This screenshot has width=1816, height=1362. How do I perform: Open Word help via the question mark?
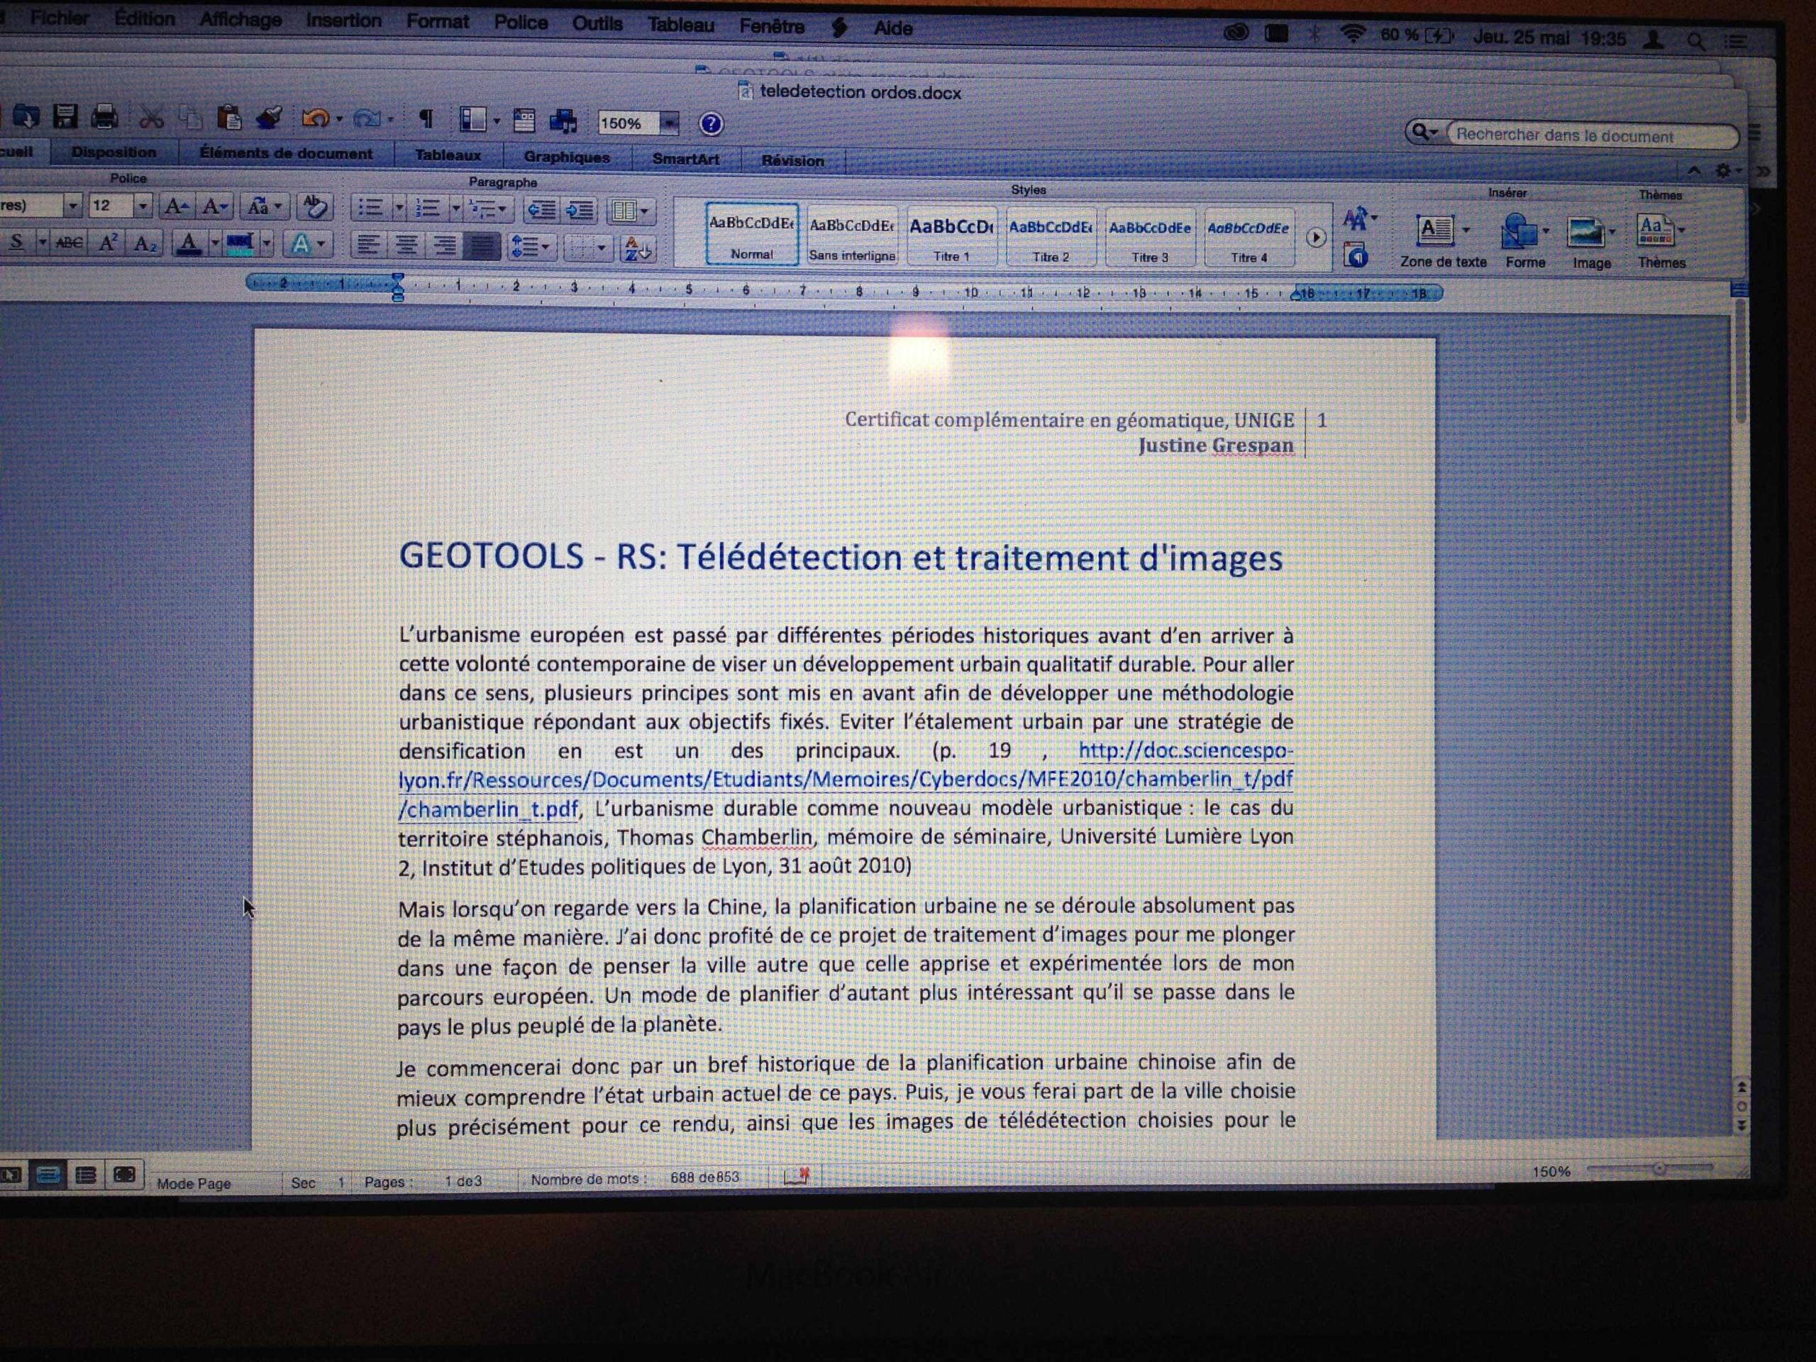[711, 124]
